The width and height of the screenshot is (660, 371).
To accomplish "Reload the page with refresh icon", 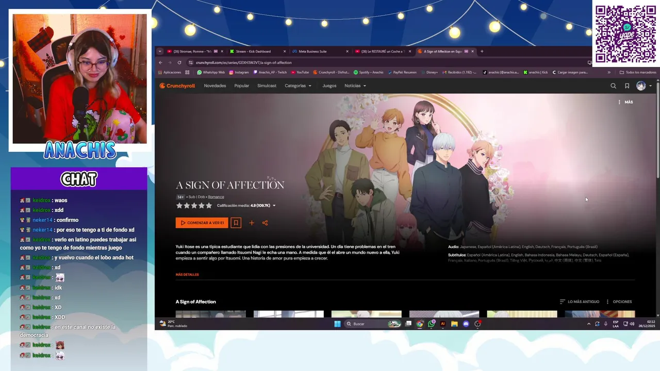I will (x=179, y=62).
